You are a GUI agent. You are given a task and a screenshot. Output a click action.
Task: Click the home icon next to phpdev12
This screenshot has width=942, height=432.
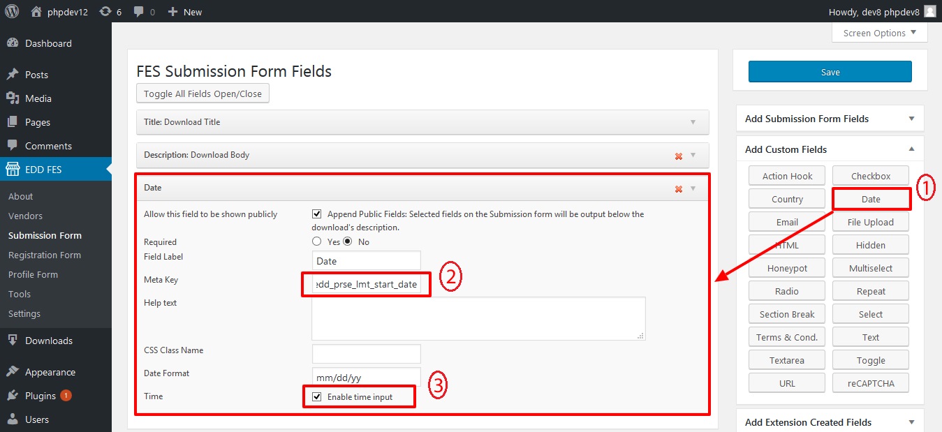tap(36, 12)
